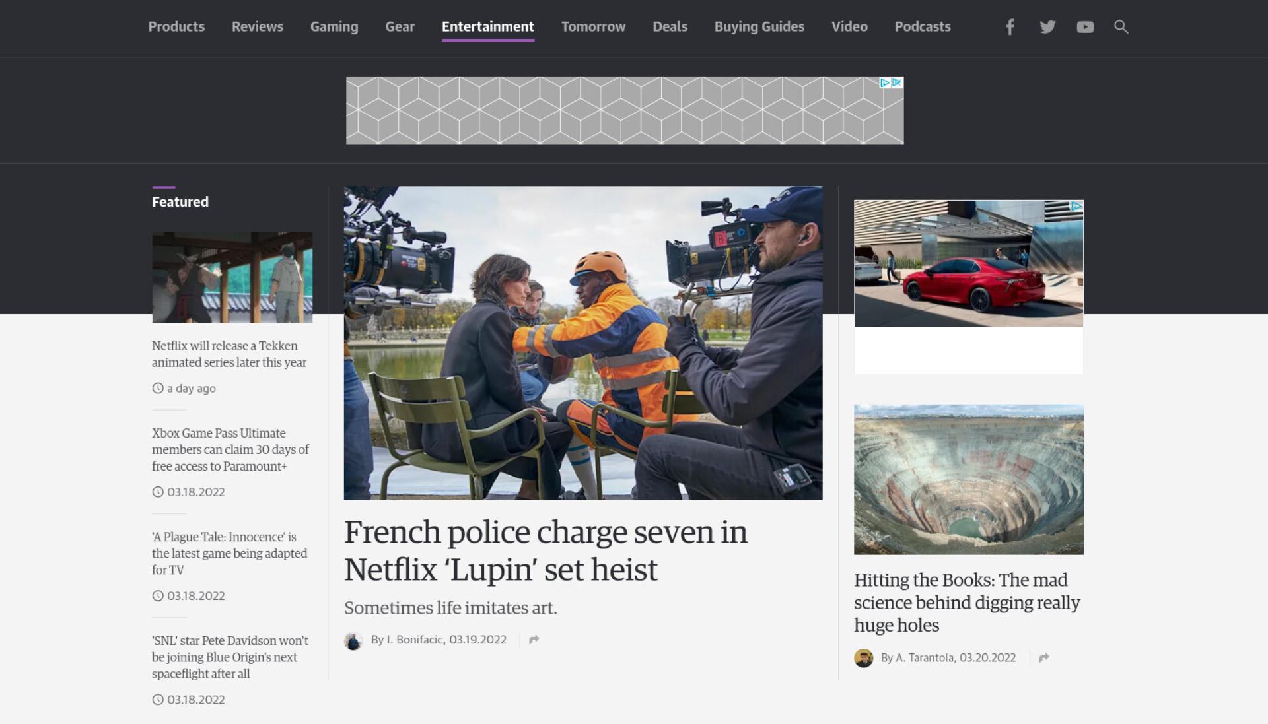
Task: Open the Products menu
Action: (x=176, y=27)
